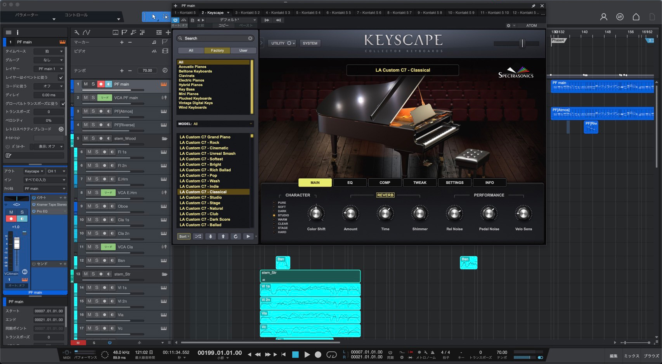Open the Sort dropdown in Keyscape browser
662x364 pixels.
tap(184, 236)
